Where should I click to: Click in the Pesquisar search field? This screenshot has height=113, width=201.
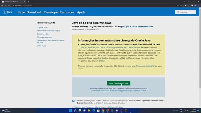coord(186,12)
